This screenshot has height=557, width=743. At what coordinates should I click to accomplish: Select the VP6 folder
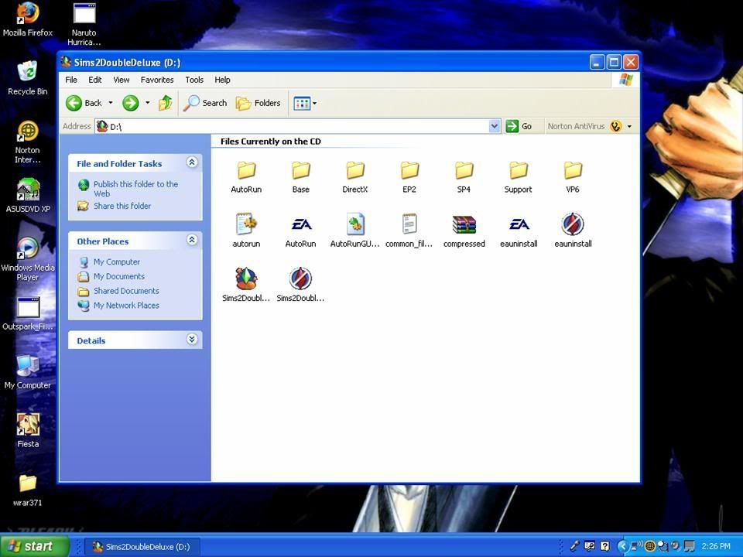[x=573, y=177]
